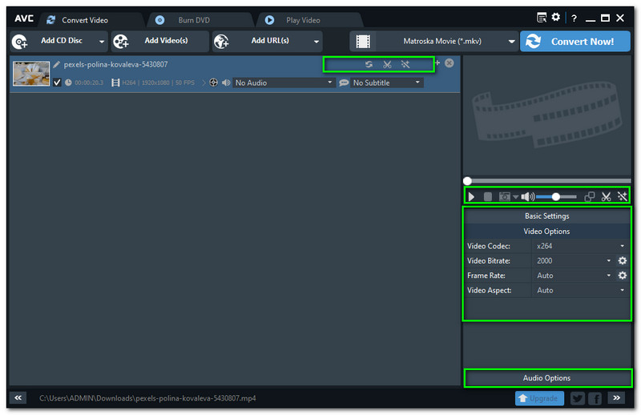The width and height of the screenshot is (641, 415).
Task: Click the Convert Now! button
Action: point(574,42)
